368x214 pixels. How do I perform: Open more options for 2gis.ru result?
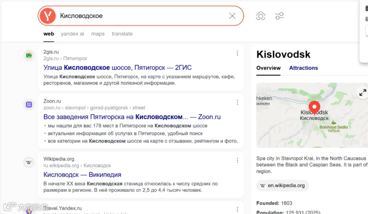click(x=237, y=53)
